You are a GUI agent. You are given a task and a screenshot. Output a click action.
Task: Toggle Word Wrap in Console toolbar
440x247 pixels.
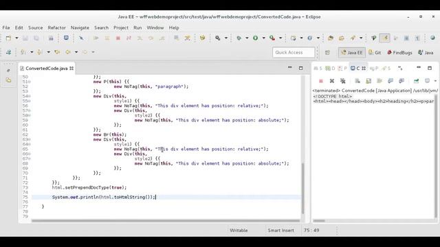click(x=379, y=81)
